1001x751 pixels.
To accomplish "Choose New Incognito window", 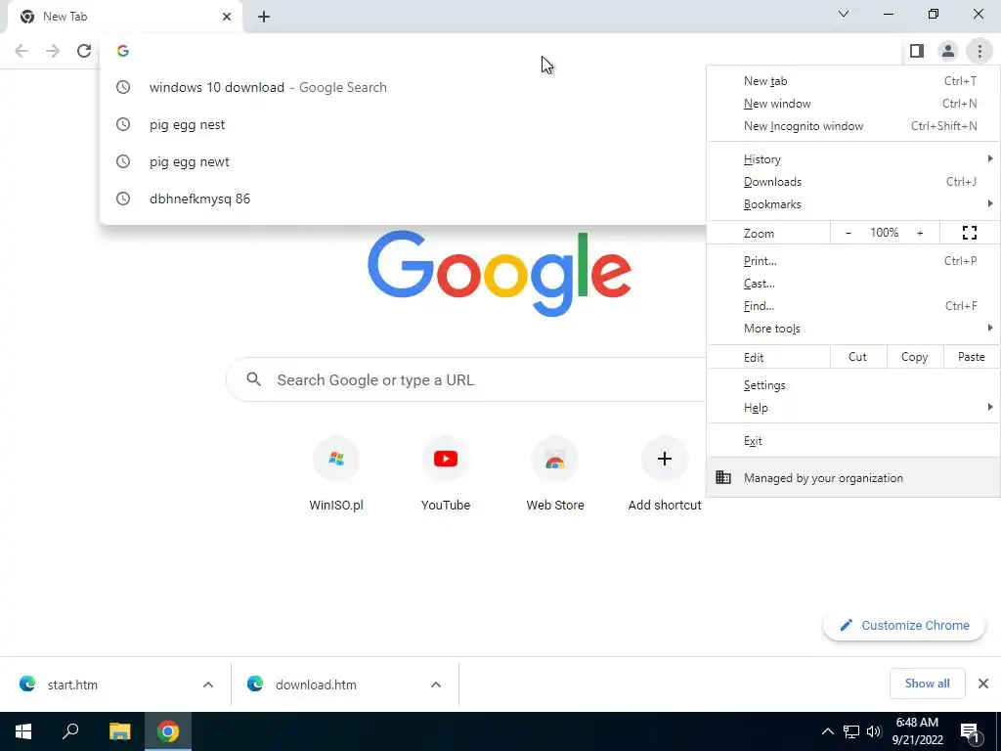I will tap(853, 126).
